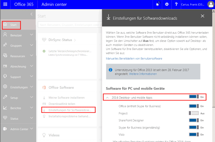This screenshot has width=215, height=142.
Task: Click the Start home icon
Action: (x=5, y=24)
